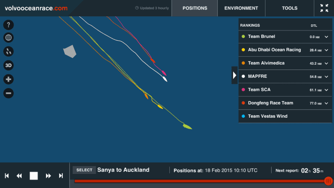Expand Team Alvimedica ranking details
Screen dimensions: 334x188
[326, 63]
